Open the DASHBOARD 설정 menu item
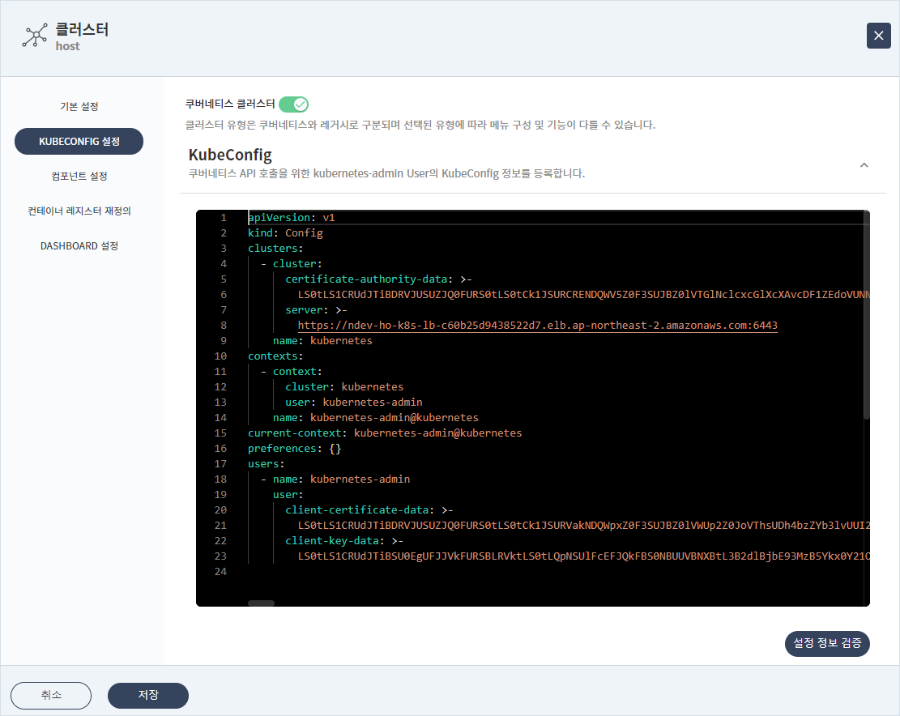This screenshot has height=716, width=900. pos(79,246)
